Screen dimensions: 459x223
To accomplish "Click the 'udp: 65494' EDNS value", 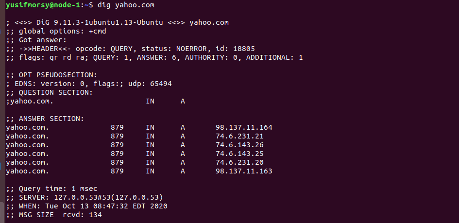I will (x=150, y=84).
